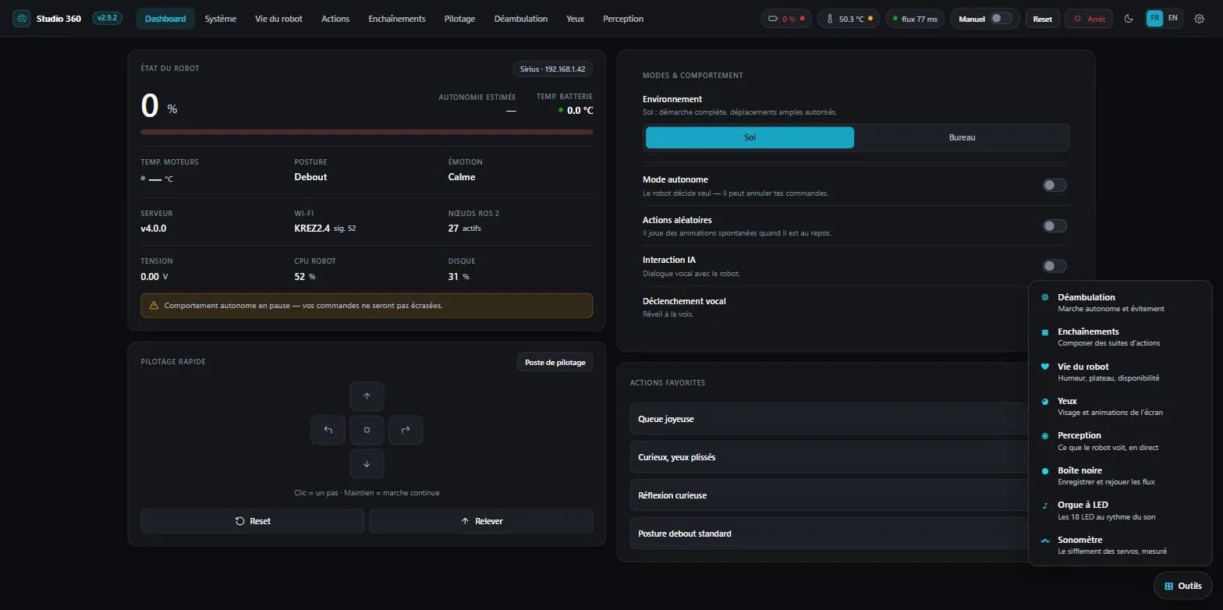
Task: Open the Pilotage tab
Action: 459,19
